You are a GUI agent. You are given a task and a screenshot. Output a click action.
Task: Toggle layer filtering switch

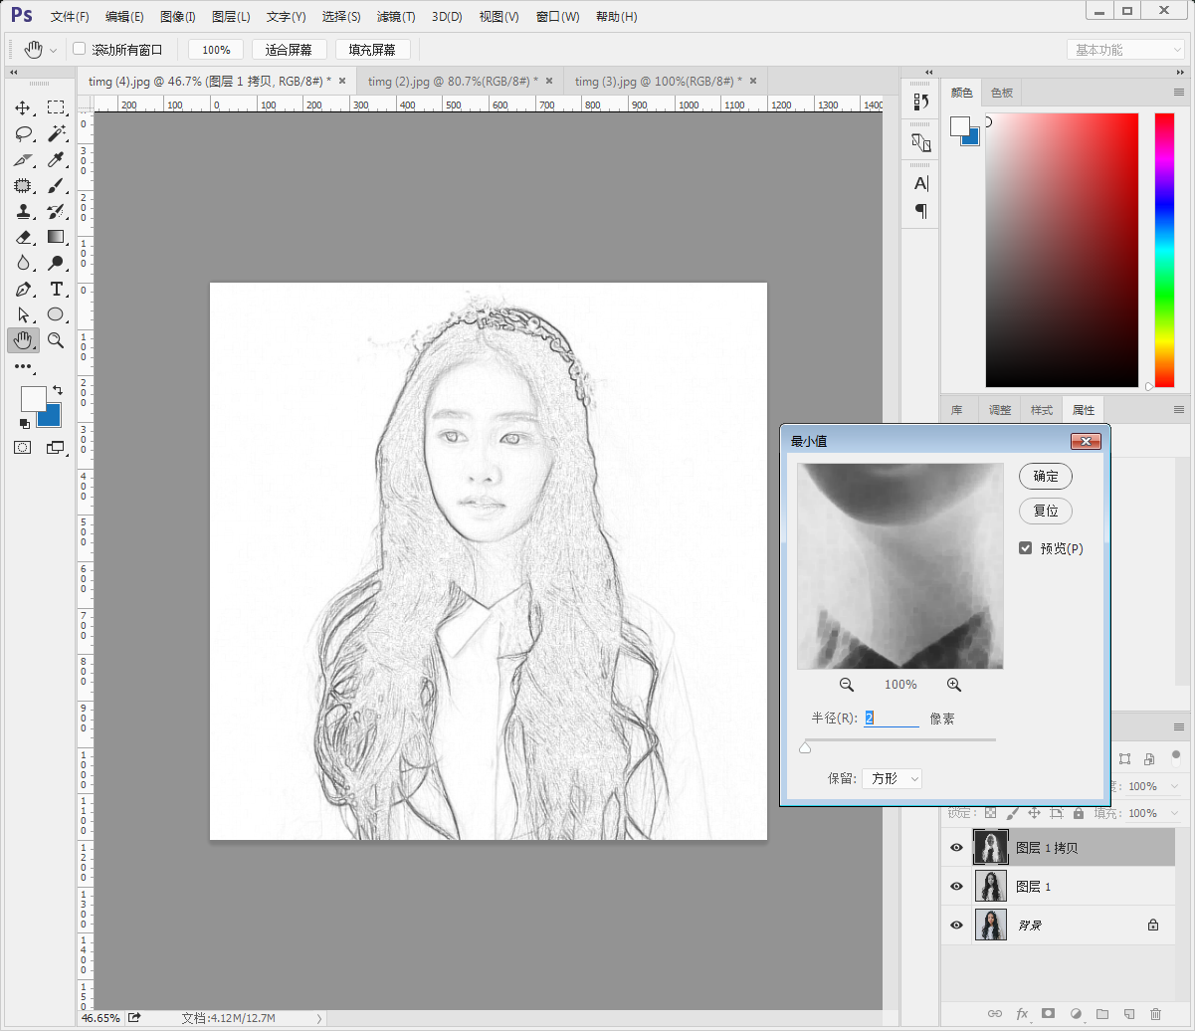click(x=1176, y=755)
